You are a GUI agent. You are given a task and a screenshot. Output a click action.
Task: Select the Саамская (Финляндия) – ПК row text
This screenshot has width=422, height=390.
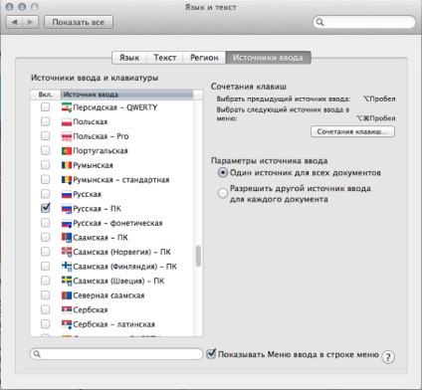pyautogui.click(x=124, y=267)
